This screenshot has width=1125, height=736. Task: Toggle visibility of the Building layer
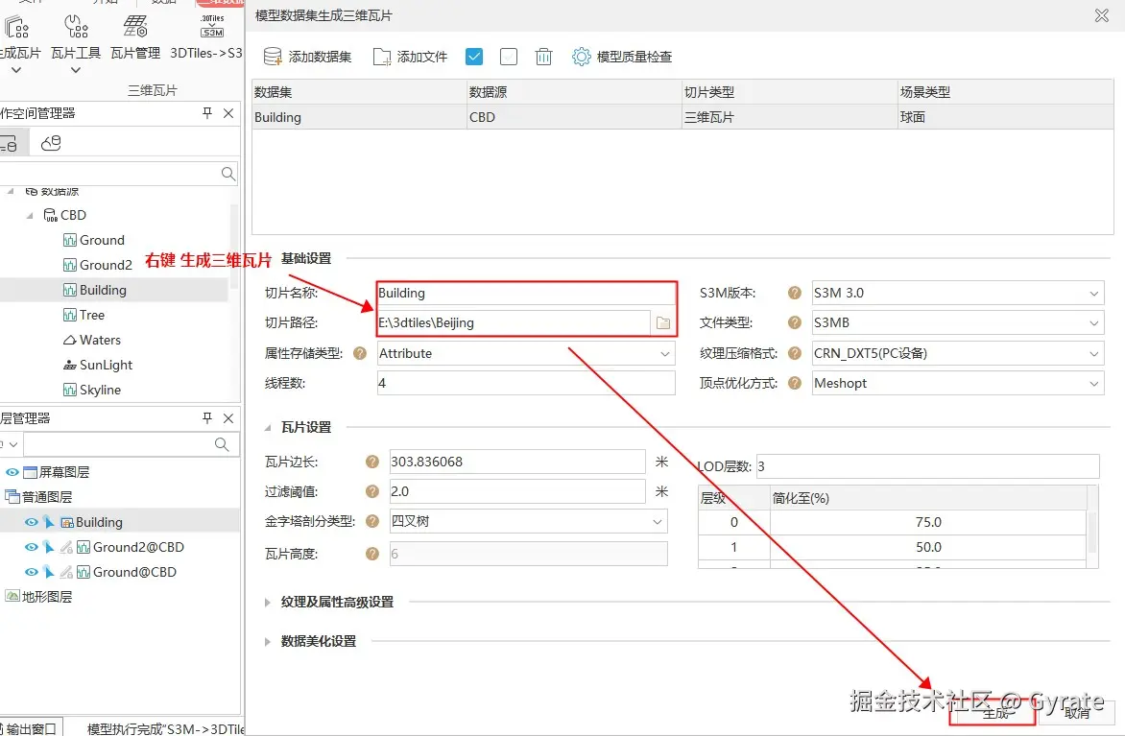coord(31,522)
